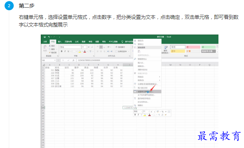244x148 pixels.
Task: Click the cell showing 1.23457E+19
Action: tap(130, 108)
